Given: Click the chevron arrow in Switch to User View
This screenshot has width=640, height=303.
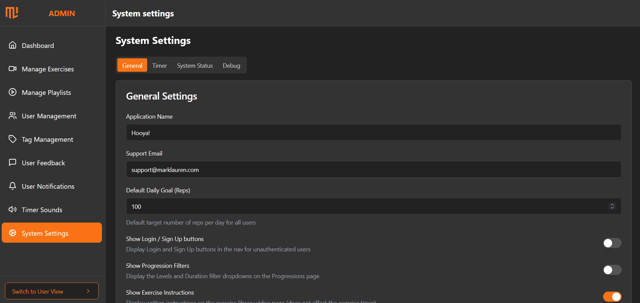Looking at the screenshot, I should (x=88, y=291).
